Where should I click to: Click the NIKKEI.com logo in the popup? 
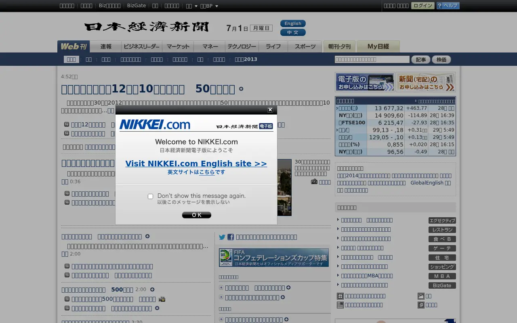click(x=155, y=124)
